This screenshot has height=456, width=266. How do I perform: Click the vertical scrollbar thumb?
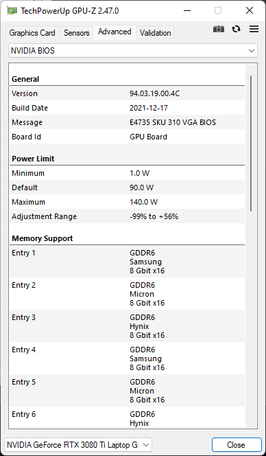pos(251,144)
